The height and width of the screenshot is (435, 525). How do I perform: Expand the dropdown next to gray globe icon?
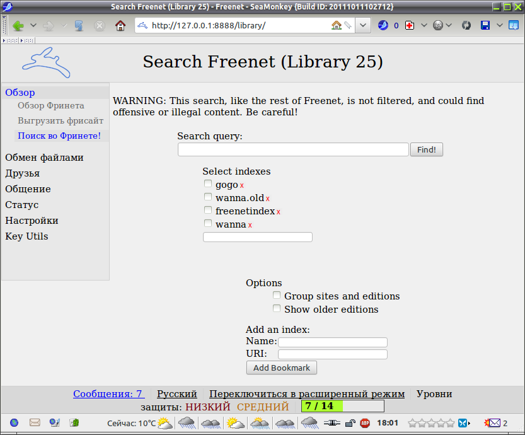coord(449,25)
